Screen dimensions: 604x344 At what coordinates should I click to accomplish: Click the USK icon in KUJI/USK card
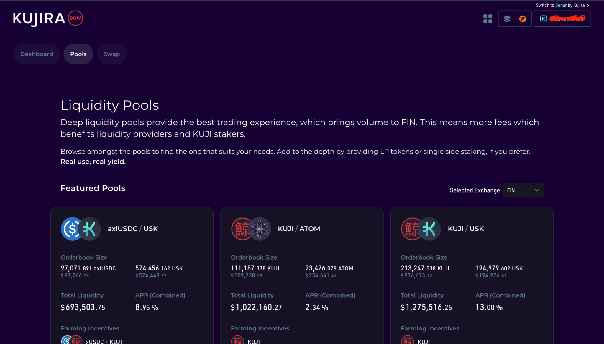tap(429, 229)
